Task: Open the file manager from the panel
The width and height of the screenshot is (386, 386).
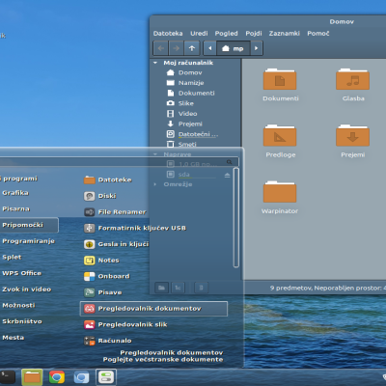Action: 32,377
